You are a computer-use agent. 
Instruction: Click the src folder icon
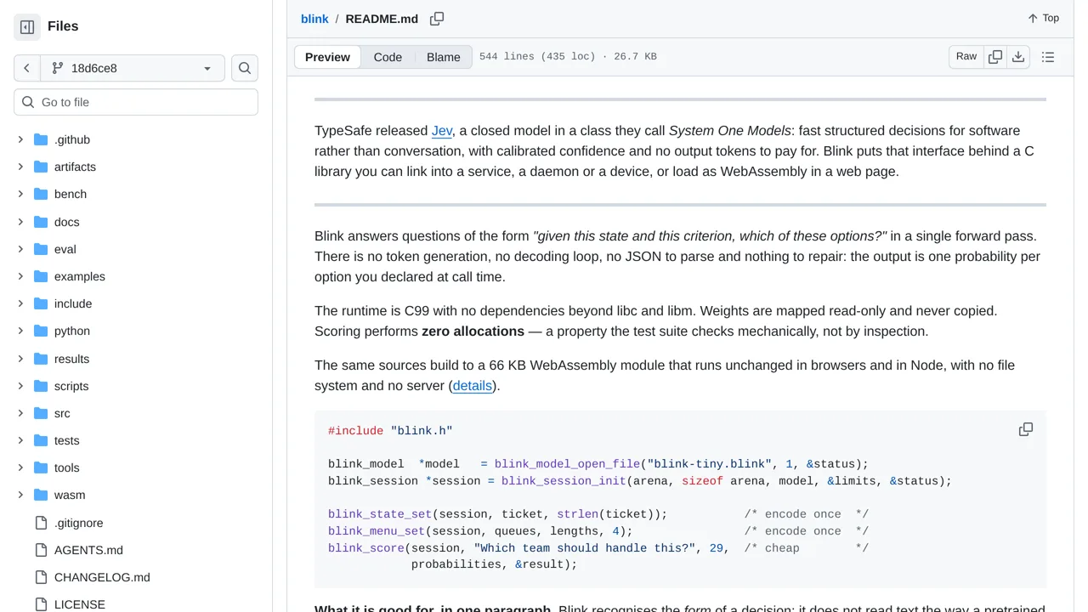click(x=41, y=413)
